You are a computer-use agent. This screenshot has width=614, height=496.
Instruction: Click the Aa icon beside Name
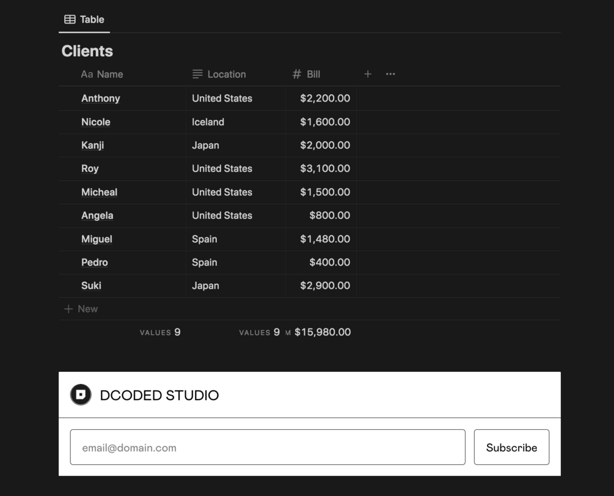click(87, 75)
